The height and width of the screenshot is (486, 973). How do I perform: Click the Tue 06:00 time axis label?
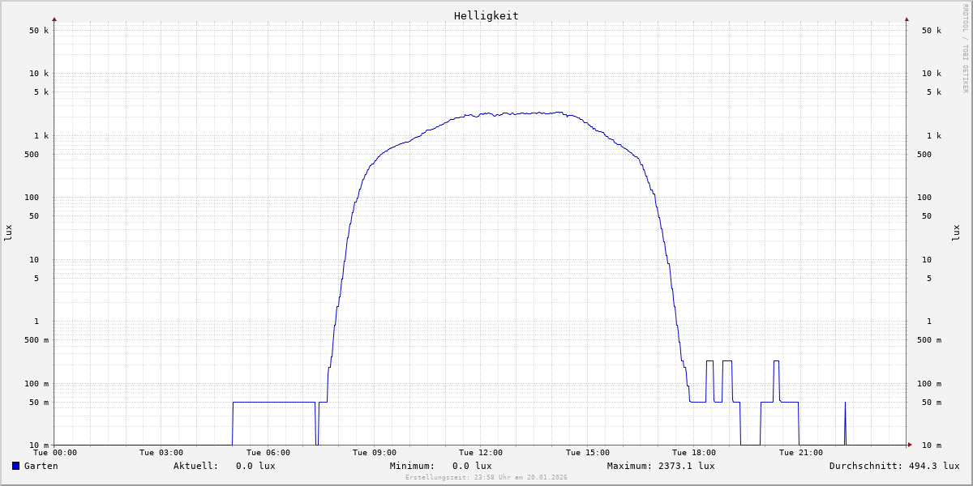[x=268, y=453]
